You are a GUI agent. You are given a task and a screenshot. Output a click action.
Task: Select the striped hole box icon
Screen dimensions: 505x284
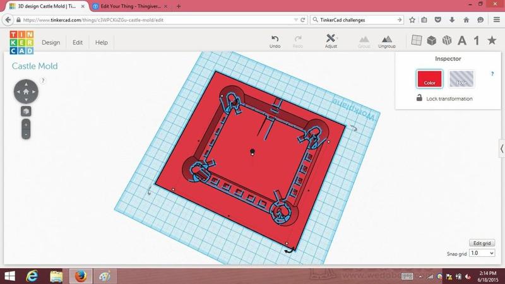tap(447, 40)
